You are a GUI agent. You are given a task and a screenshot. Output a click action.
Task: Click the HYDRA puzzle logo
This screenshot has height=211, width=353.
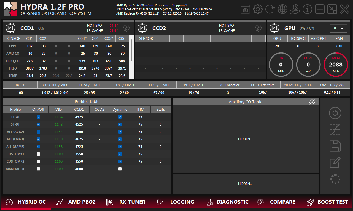tap(11, 9)
